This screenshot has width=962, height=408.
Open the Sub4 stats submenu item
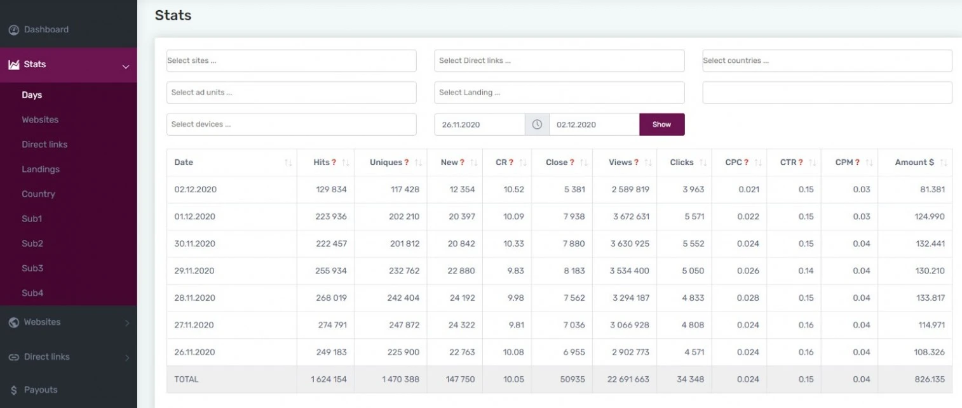click(32, 293)
